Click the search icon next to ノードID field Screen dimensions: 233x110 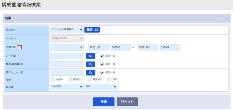[91, 56]
